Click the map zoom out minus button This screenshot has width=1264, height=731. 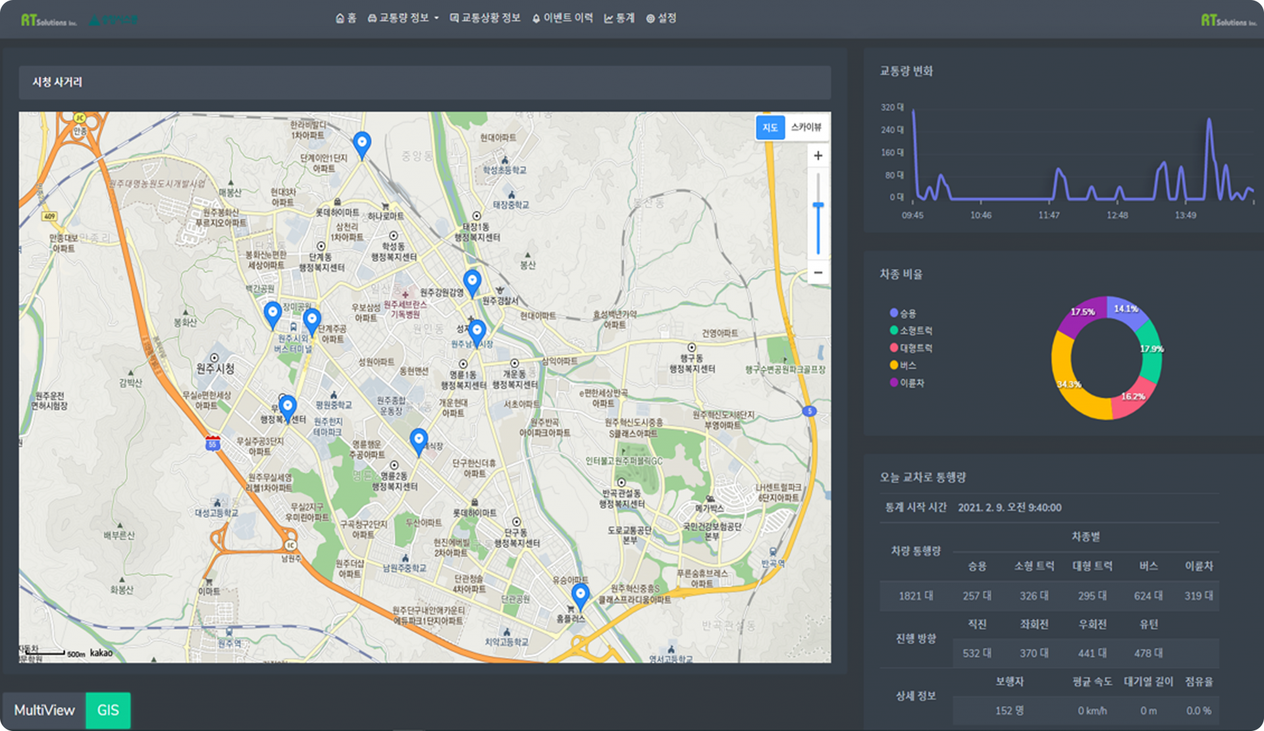818,272
